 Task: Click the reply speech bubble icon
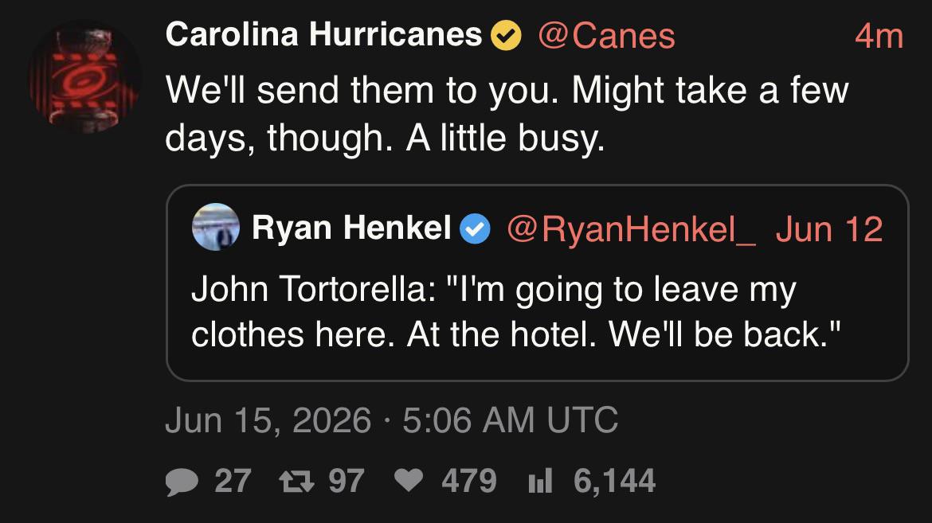(x=182, y=482)
